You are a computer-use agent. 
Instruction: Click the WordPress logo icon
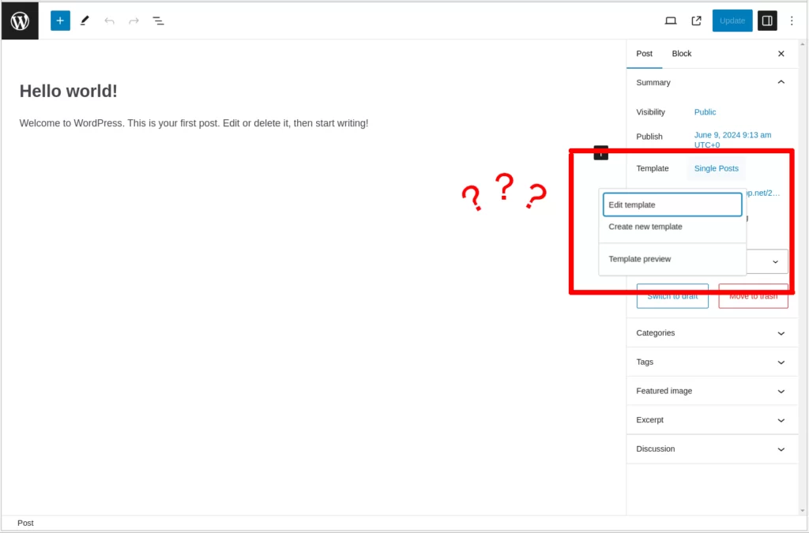(x=20, y=21)
